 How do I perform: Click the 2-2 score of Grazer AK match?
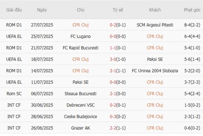tap(113, 128)
